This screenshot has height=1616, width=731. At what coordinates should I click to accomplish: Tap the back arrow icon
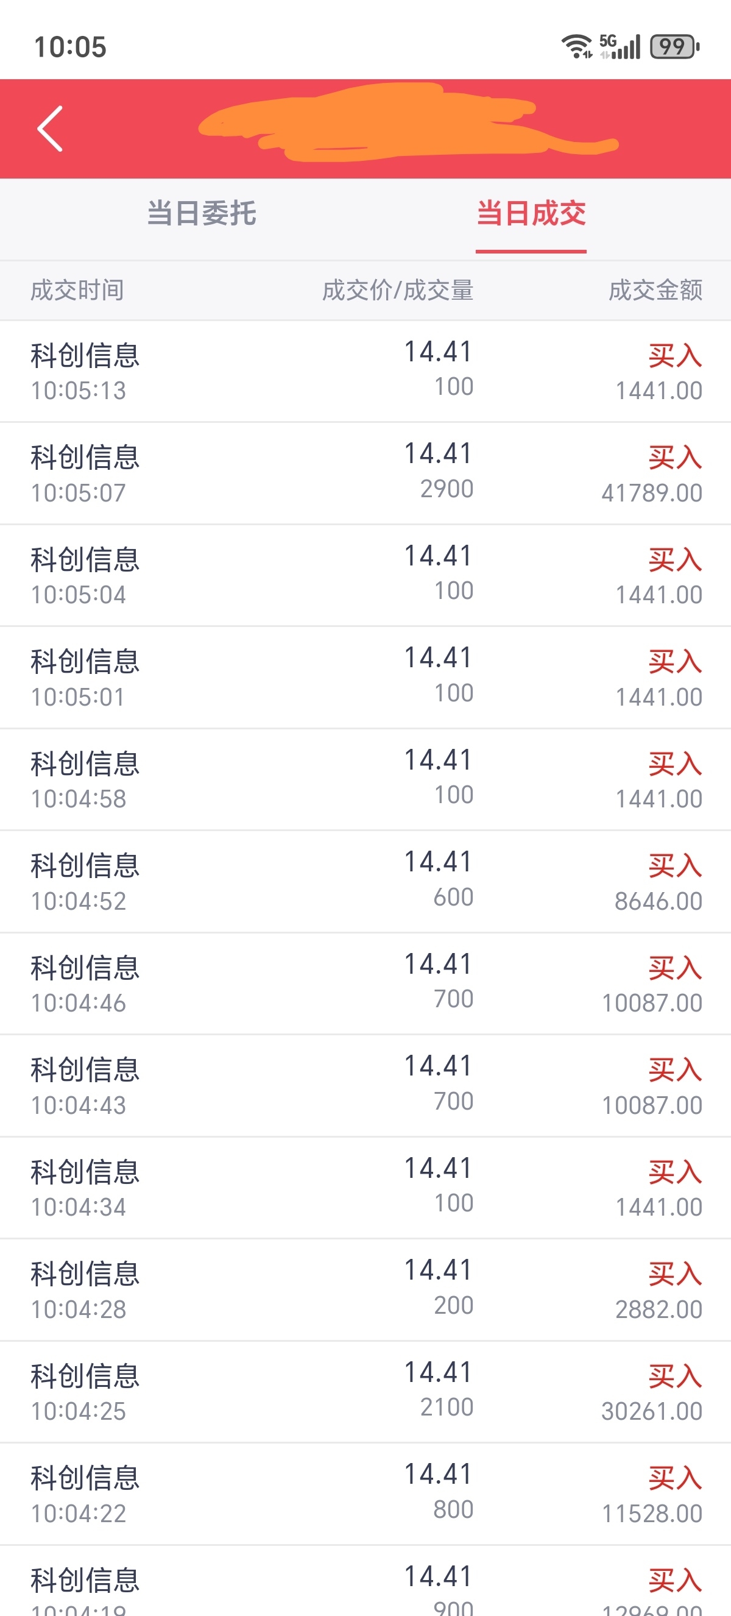pyautogui.click(x=50, y=129)
